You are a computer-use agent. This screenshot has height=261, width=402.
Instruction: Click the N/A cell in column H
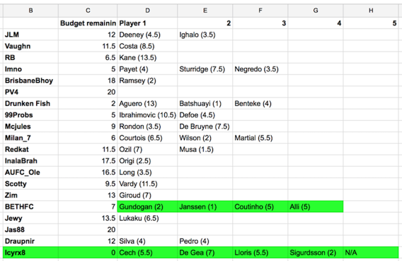[371, 253]
